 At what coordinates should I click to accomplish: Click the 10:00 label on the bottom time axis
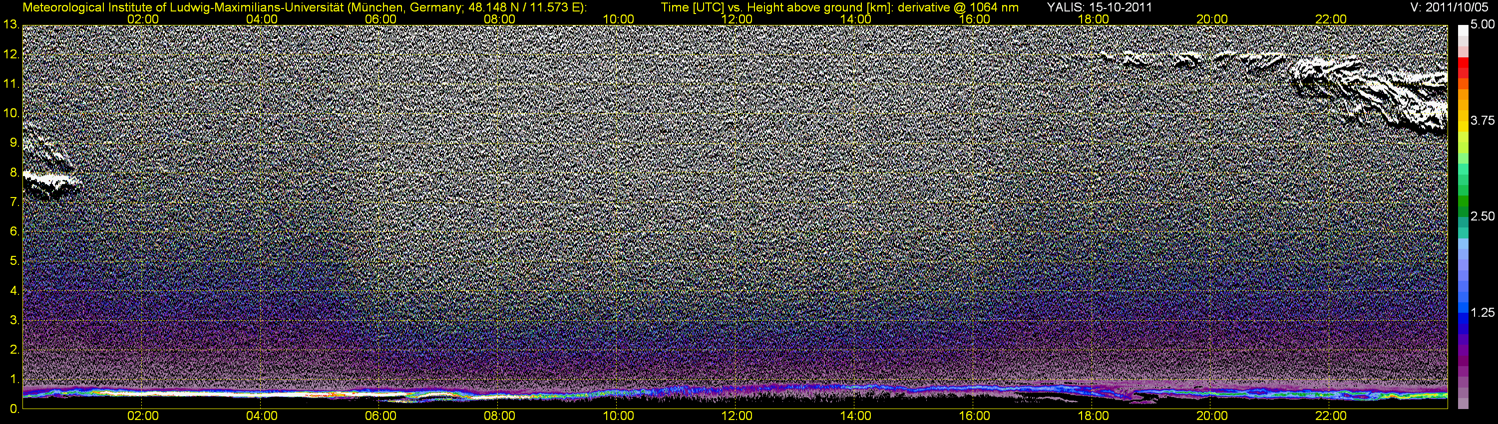(618, 417)
